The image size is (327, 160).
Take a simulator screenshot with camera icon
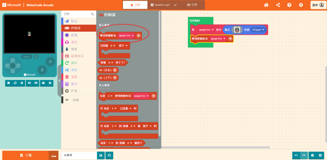[x=43, y=83]
